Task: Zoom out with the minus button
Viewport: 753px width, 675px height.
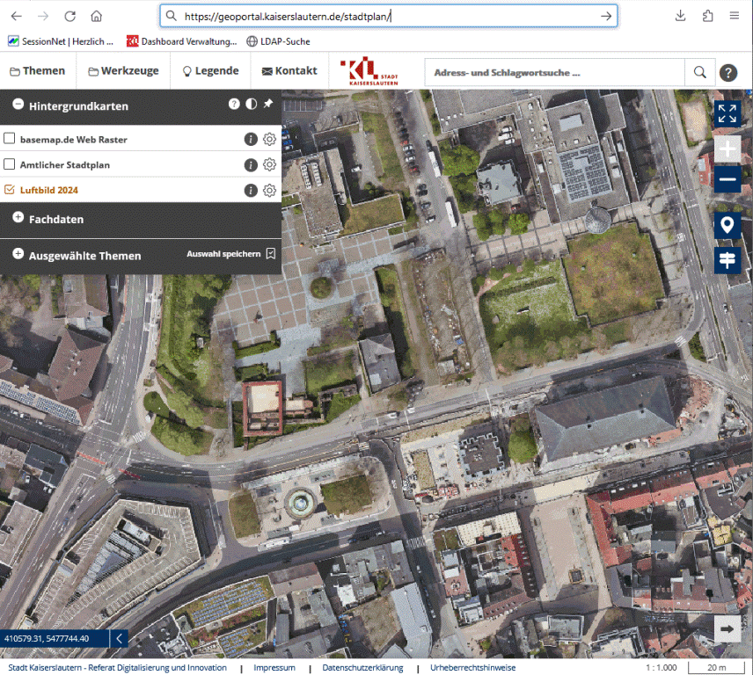Action: click(x=727, y=180)
